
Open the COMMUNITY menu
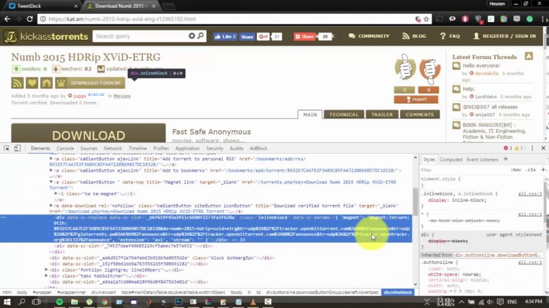tap(369, 36)
